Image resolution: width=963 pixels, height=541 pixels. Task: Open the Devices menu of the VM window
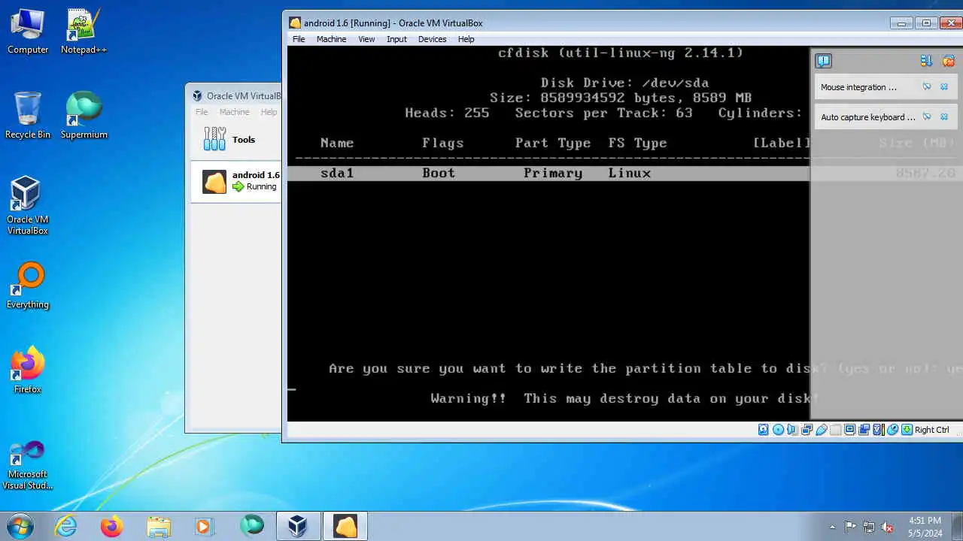[x=432, y=39]
